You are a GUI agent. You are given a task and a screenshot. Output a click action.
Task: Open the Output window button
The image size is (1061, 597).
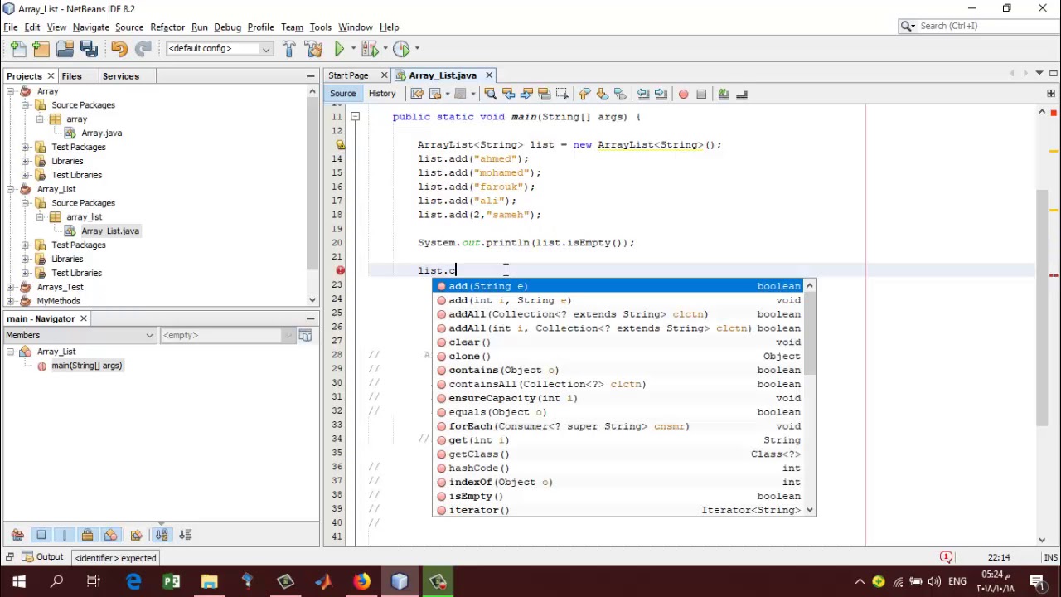click(43, 557)
